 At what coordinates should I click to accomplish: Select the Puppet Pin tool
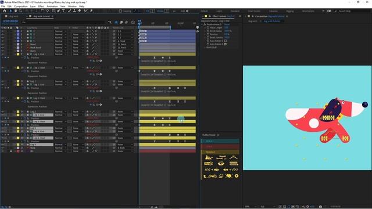(91, 11)
